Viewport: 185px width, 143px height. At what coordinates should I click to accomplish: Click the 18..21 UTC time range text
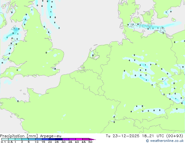click(153, 136)
